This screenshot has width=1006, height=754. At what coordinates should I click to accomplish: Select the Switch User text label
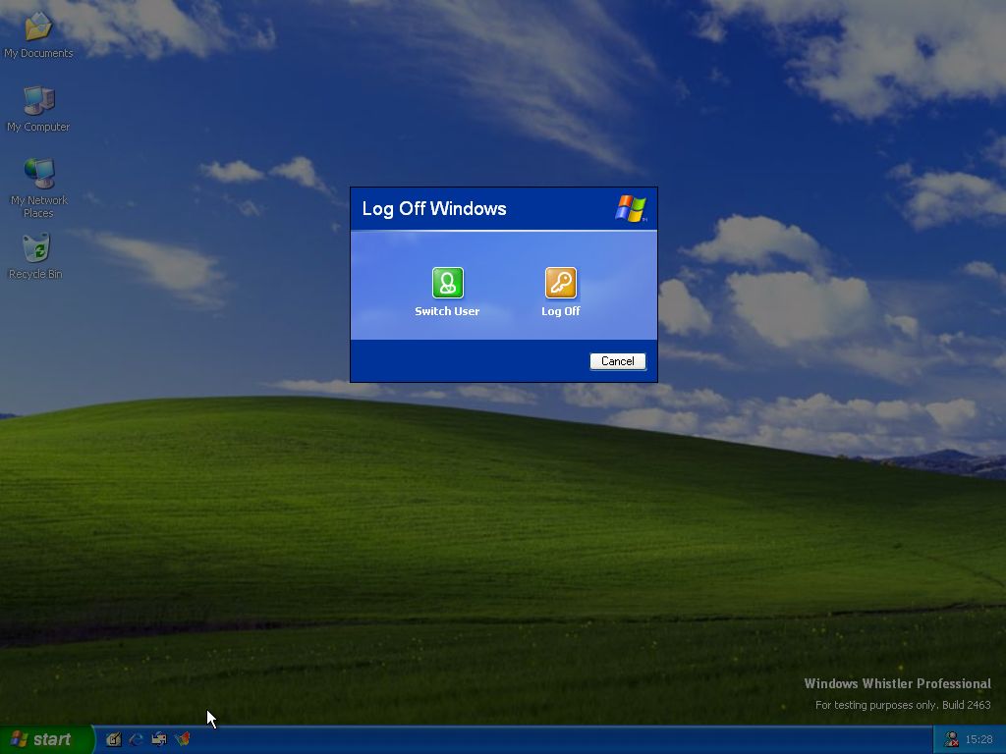(447, 311)
